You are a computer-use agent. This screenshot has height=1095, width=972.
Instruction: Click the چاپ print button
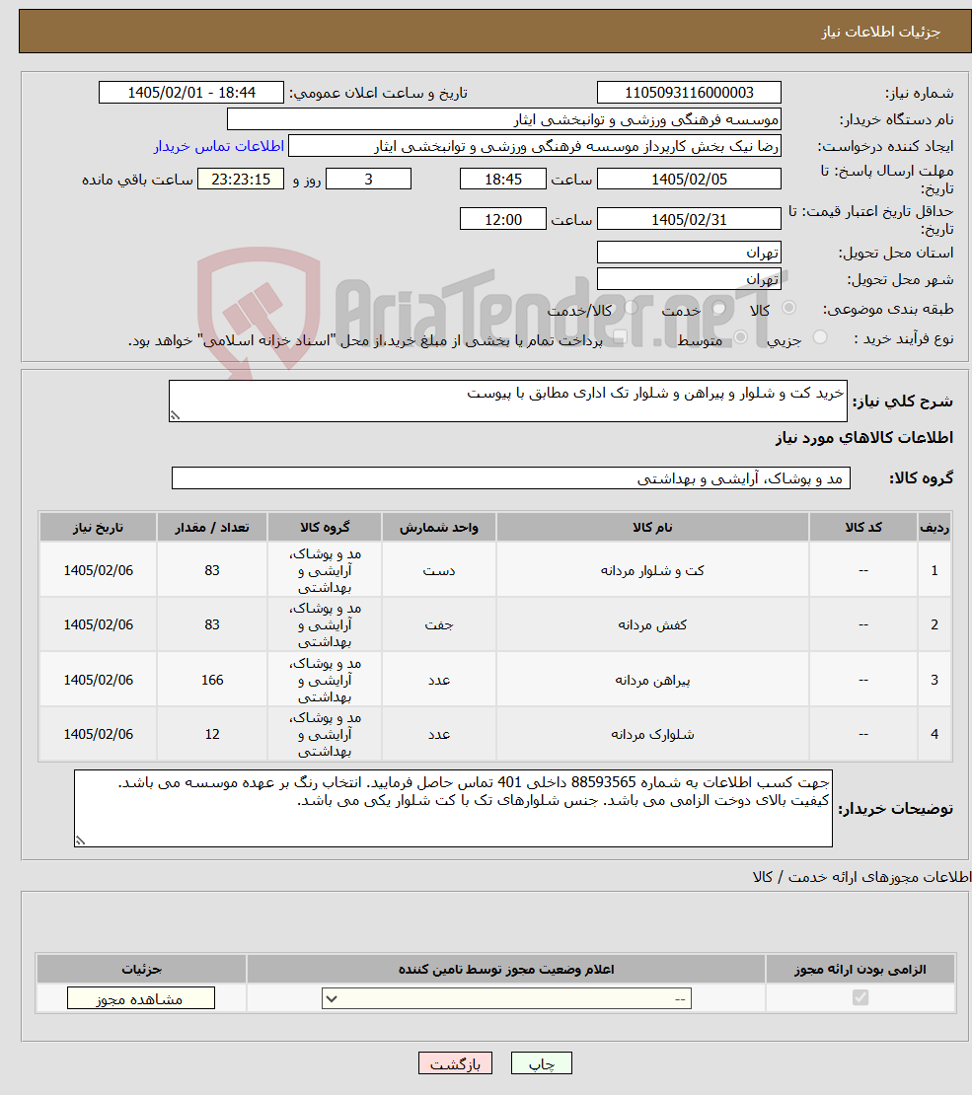pos(542,1063)
